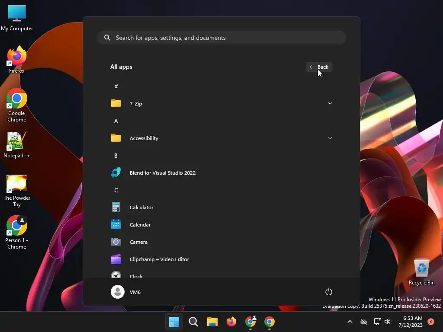Click the network status tray icon
443x332 pixels.
tap(377, 322)
